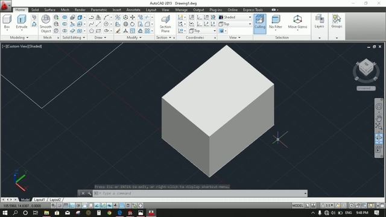Select the Rectangle draw tool

pyautogui.click(x=98, y=31)
